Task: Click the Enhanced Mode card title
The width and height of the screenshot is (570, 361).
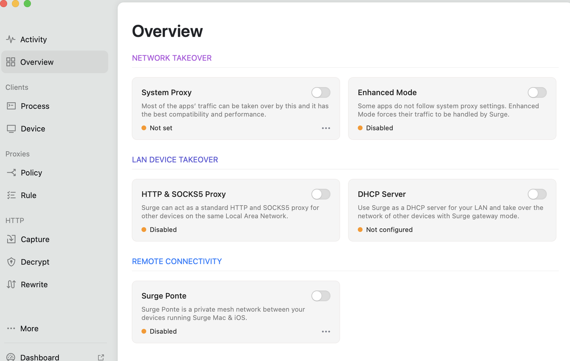Action: pos(387,93)
